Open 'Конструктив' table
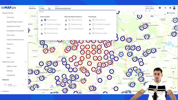 coord(11,53)
